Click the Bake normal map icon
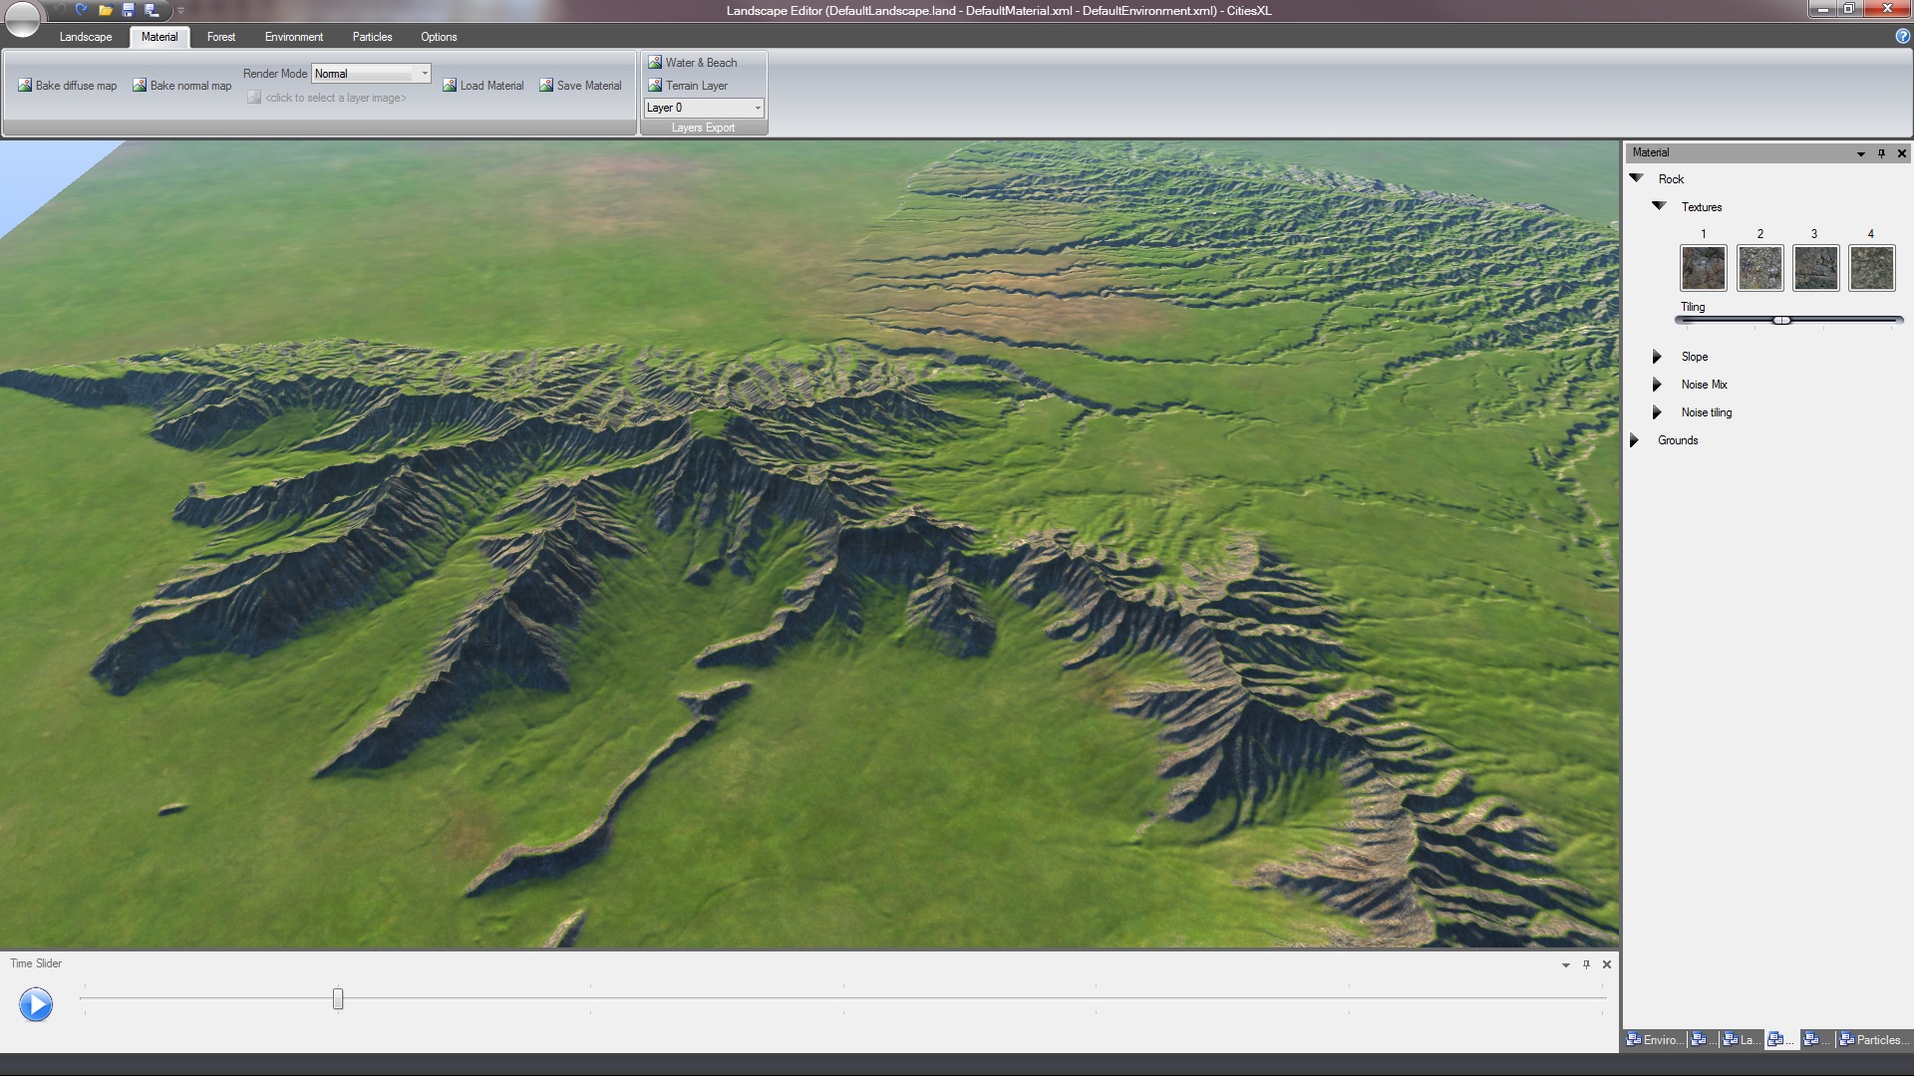Screen dimensions: 1914x1076 (140, 86)
